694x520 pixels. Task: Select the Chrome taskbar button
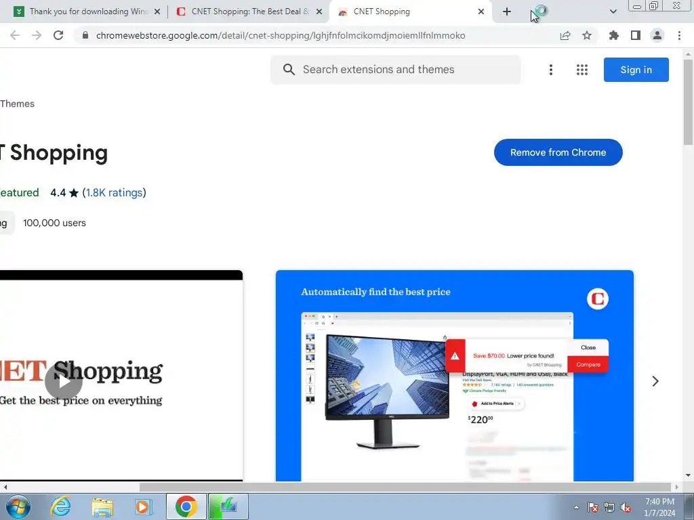186,506
